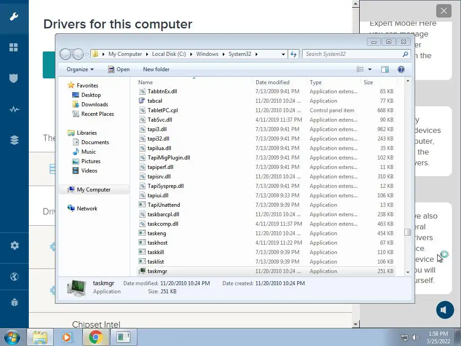Image resolution: width=461 pixels, height=346 pixels.
Task: Select Favorites in navigation pane
Action: (x=87, y=85)
